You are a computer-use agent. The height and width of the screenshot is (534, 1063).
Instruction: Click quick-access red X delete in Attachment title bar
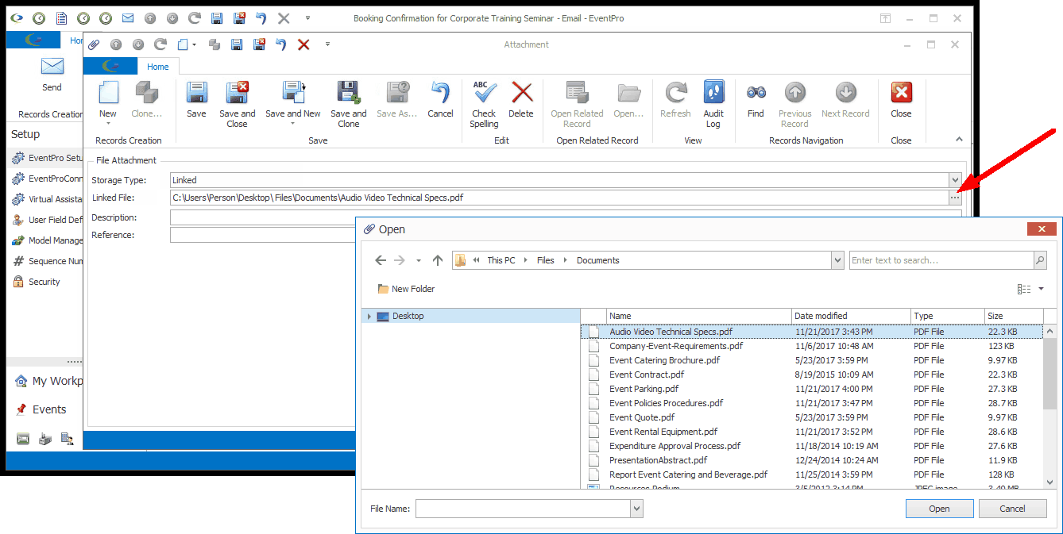tap(303, 44)
